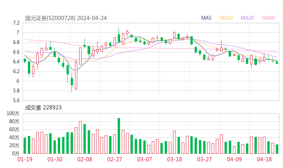Click the 02-08 date axis label
283x168 pixels.
[85, 159]
